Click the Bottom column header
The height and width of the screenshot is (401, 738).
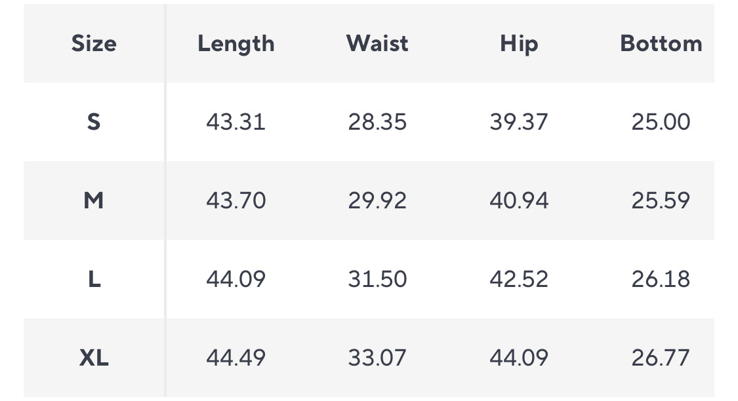[661, 44]
